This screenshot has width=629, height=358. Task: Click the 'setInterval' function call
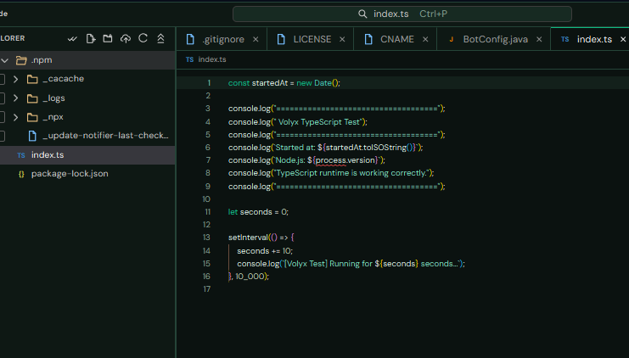[248, 238]
